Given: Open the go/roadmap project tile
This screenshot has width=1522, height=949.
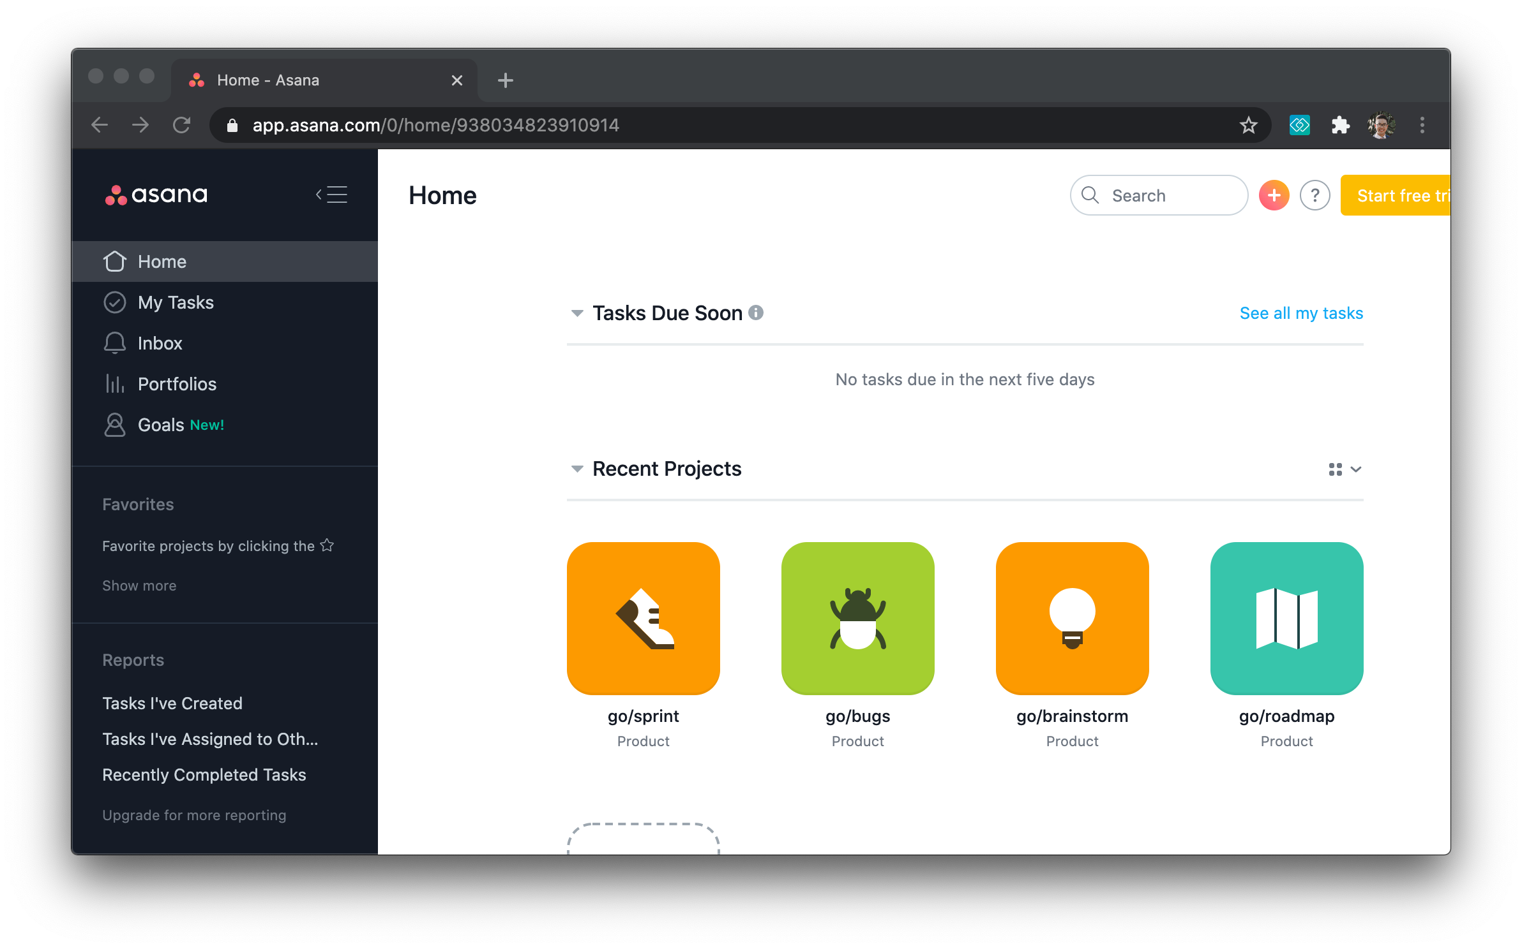Looking at the screenshot, I should point(1286,618).
